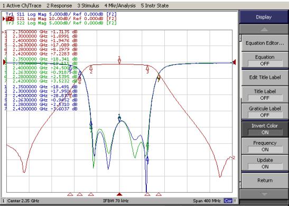289x206 pixels.
Task: Click Edit Title Label softkey
Action: pos(265,78)
